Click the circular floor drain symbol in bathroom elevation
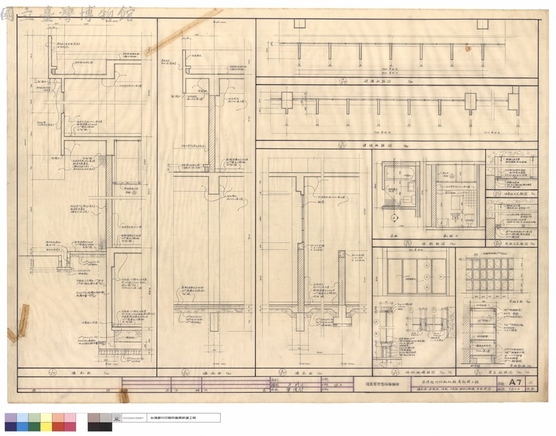 (452, 175)
